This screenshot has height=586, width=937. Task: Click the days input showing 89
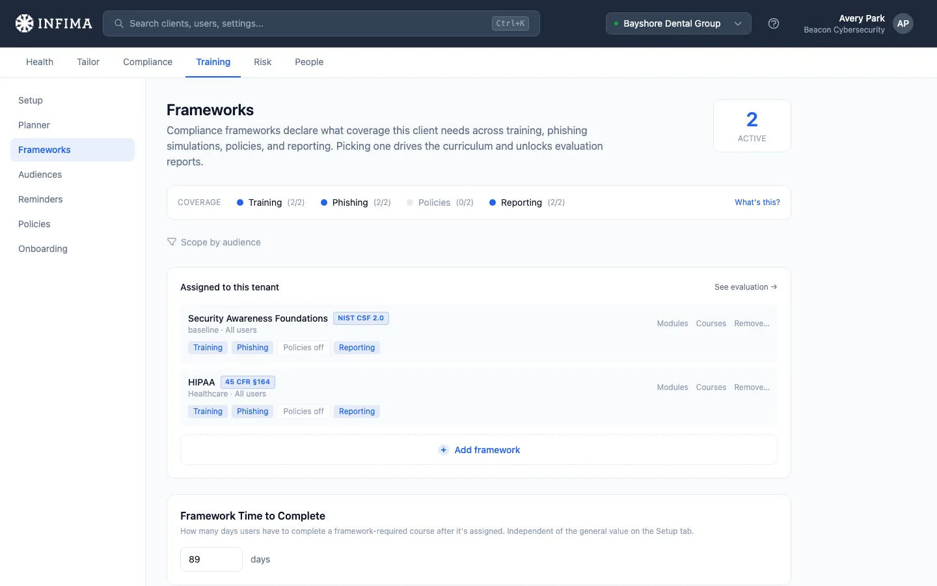coord(211,559)
